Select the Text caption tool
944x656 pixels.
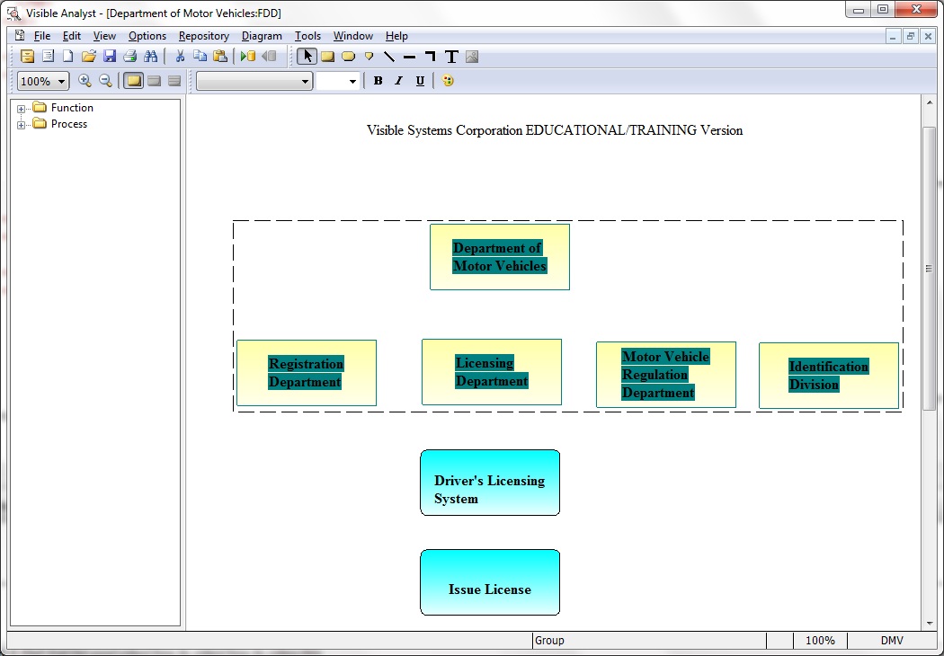451,57
